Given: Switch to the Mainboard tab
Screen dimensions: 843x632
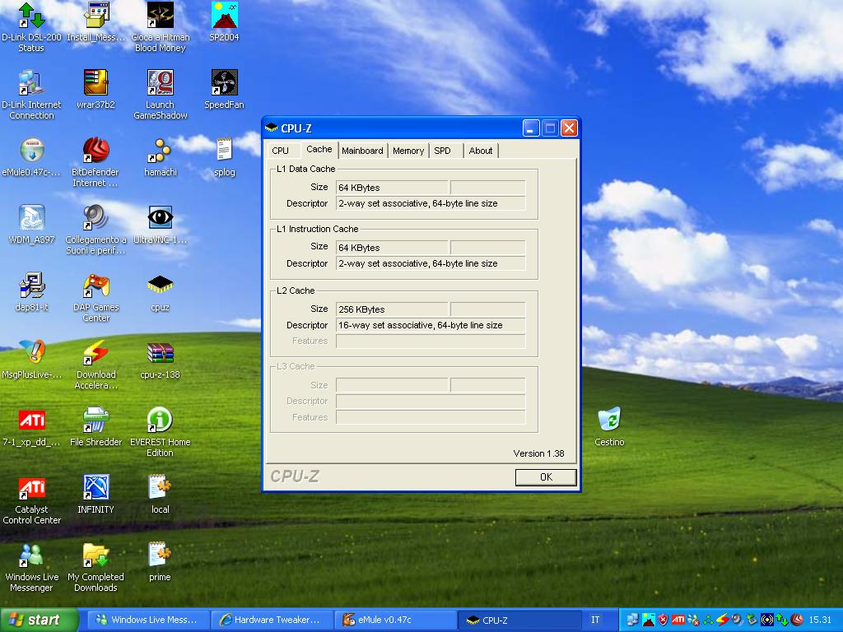Looking at the screenshot, I should pyautogui.click(x=362, y=151).
